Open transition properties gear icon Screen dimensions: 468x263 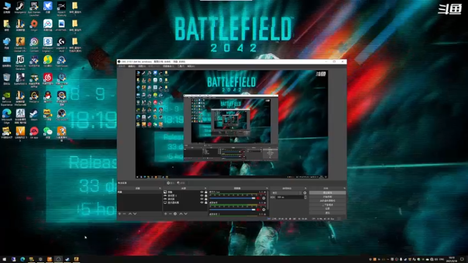pyautogui.click(x=305, y=193)
